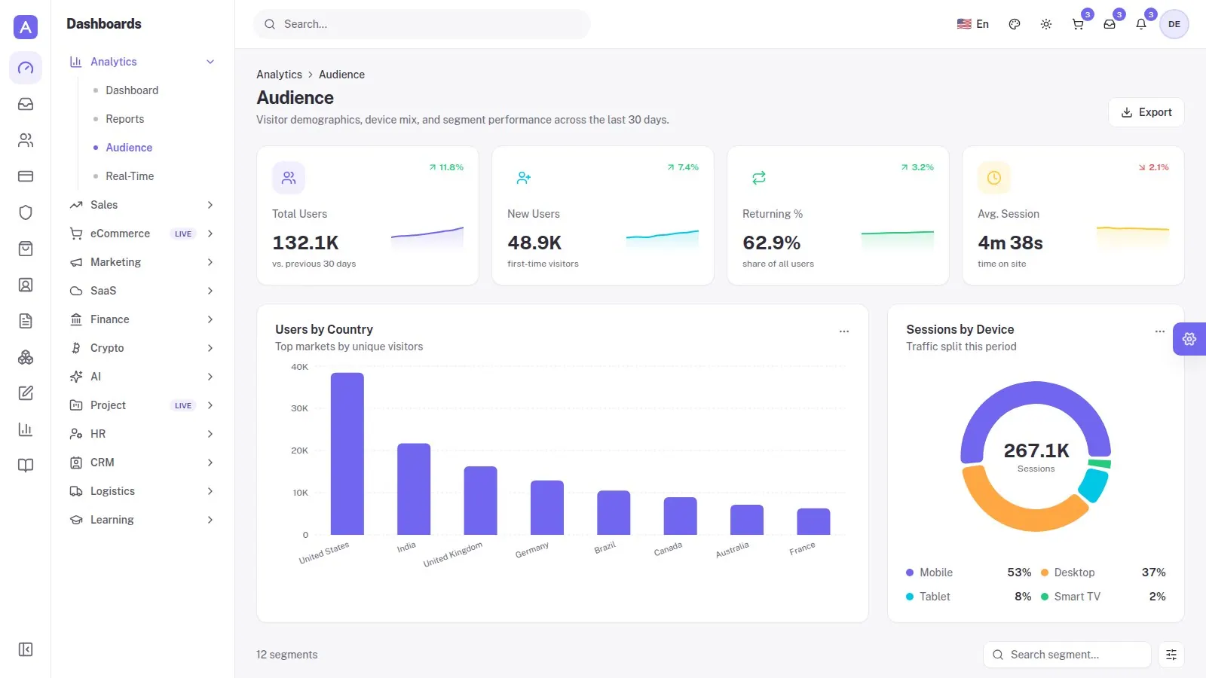Click the segment filter sliders icon
The width and height of the screenshot is (1206, 678).
(x=1171, y=655)
